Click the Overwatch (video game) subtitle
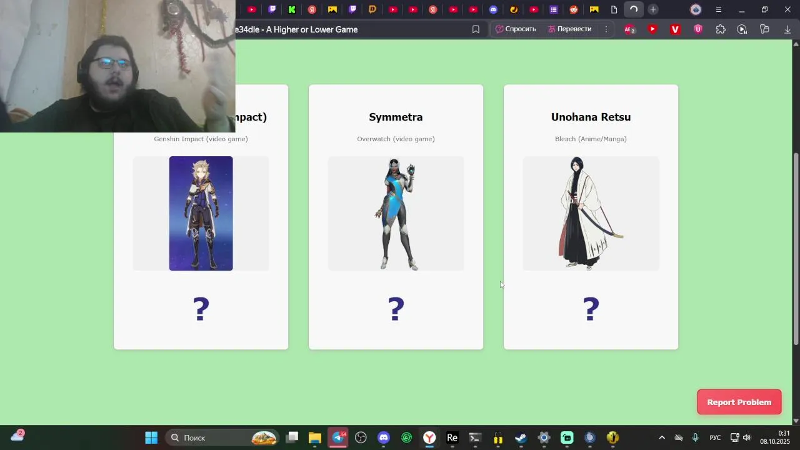Screen dimensions: 800x450 [x=396, y=139]
